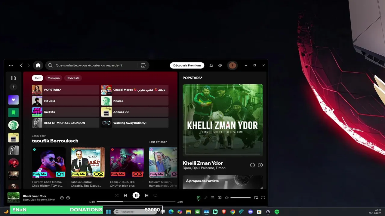Open the three-dots Spotify menu
Image resolution: width=385 pixels, height=216 pixels.
(11, 65)
